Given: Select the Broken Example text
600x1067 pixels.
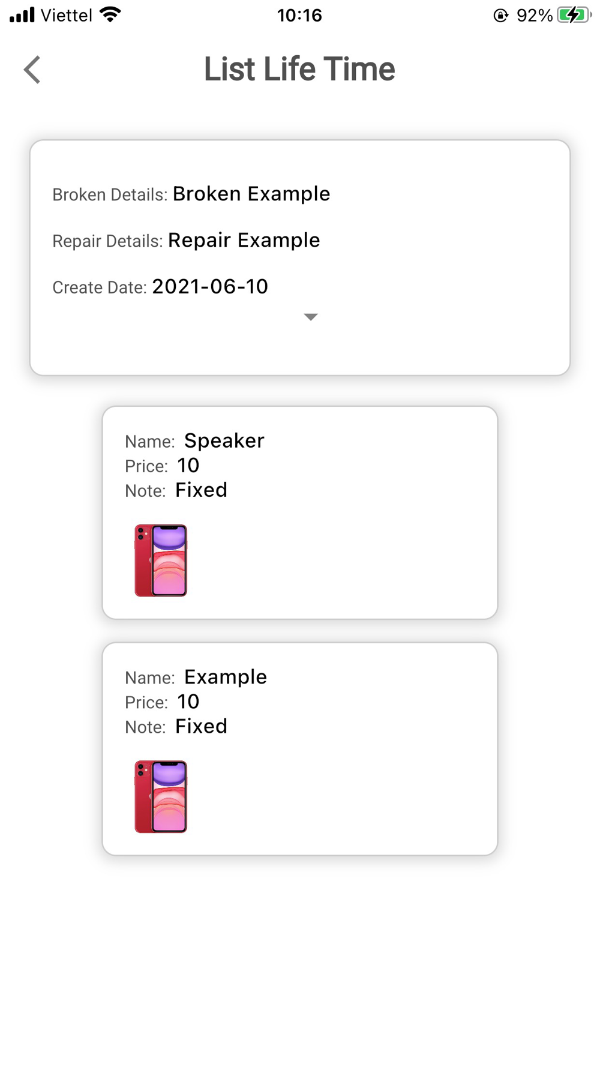Looking at the screenshot, I should point(251,194).
